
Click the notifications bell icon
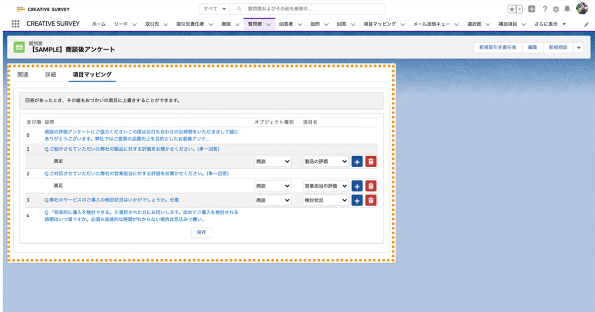[567, 8]
